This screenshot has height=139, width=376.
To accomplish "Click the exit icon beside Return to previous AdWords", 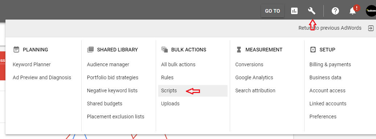I will pos(371,28).
